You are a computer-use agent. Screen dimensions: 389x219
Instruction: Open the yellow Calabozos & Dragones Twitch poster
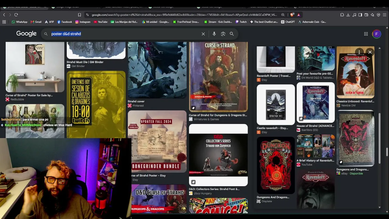tap(96, 105)
